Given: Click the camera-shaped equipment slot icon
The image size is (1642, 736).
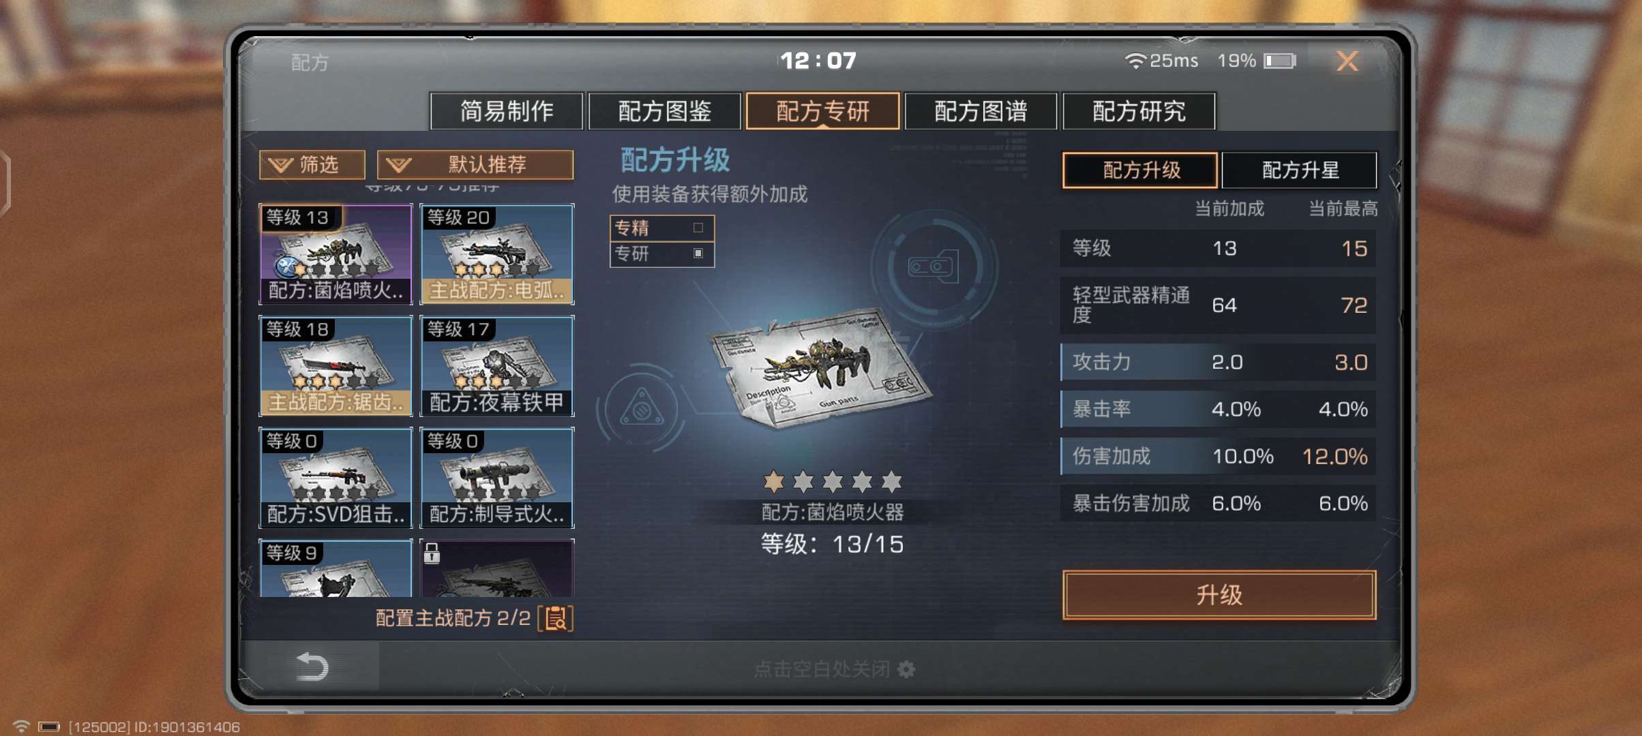Looking at the screenshot, I should click(x=934, y=266).
